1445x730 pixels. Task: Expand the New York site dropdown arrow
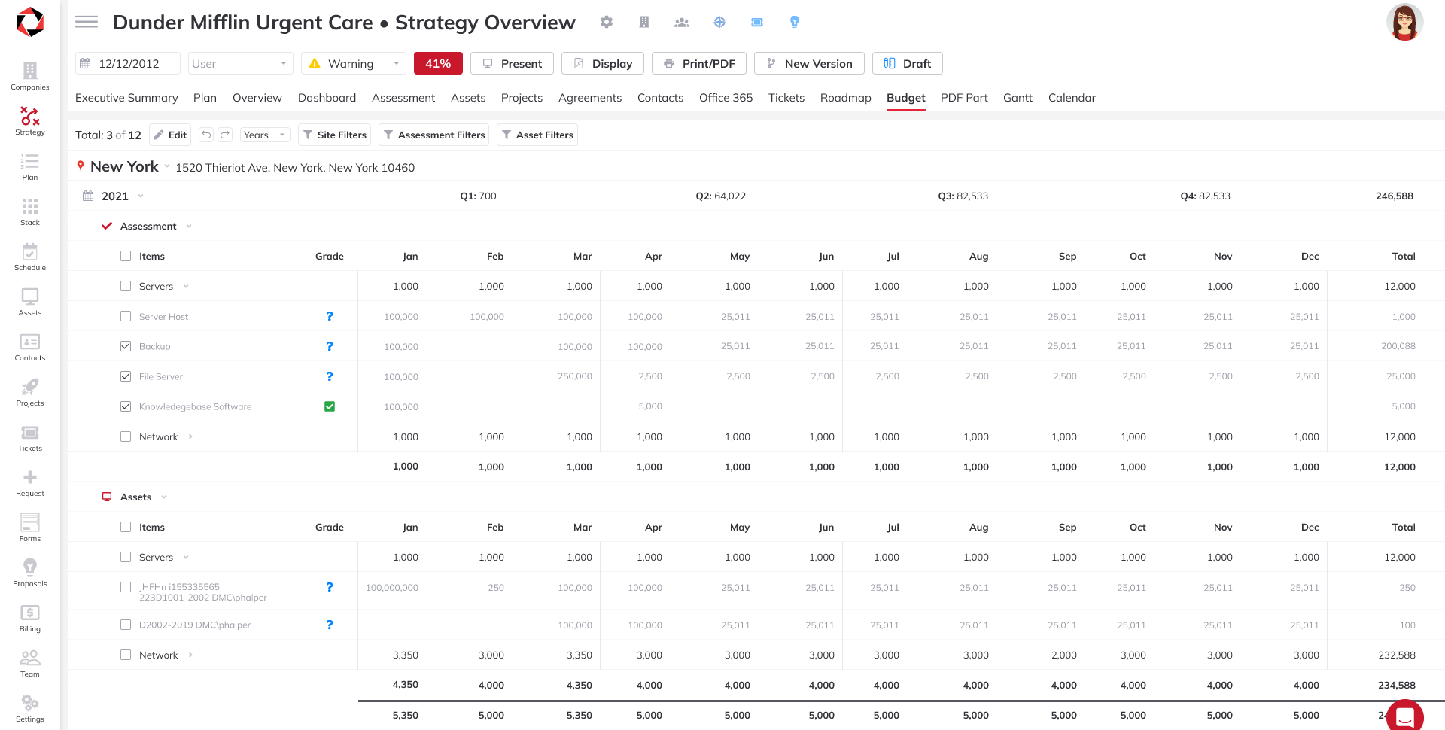167,167
